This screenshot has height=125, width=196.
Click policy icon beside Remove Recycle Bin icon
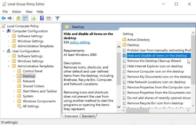coord(124,103)
